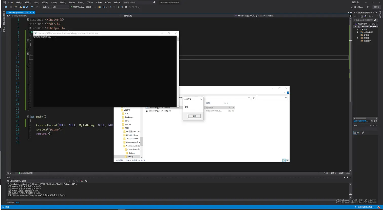Switch to the 错误列表 tab
The height and width of the screenshot is (210, 383).
[x=10, y=202]
